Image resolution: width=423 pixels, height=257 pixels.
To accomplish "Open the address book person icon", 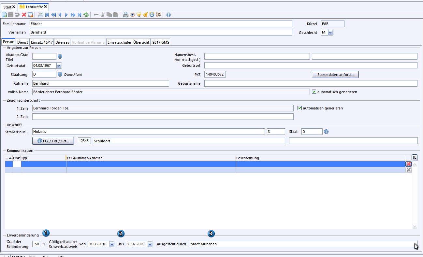I will [158, 15].
